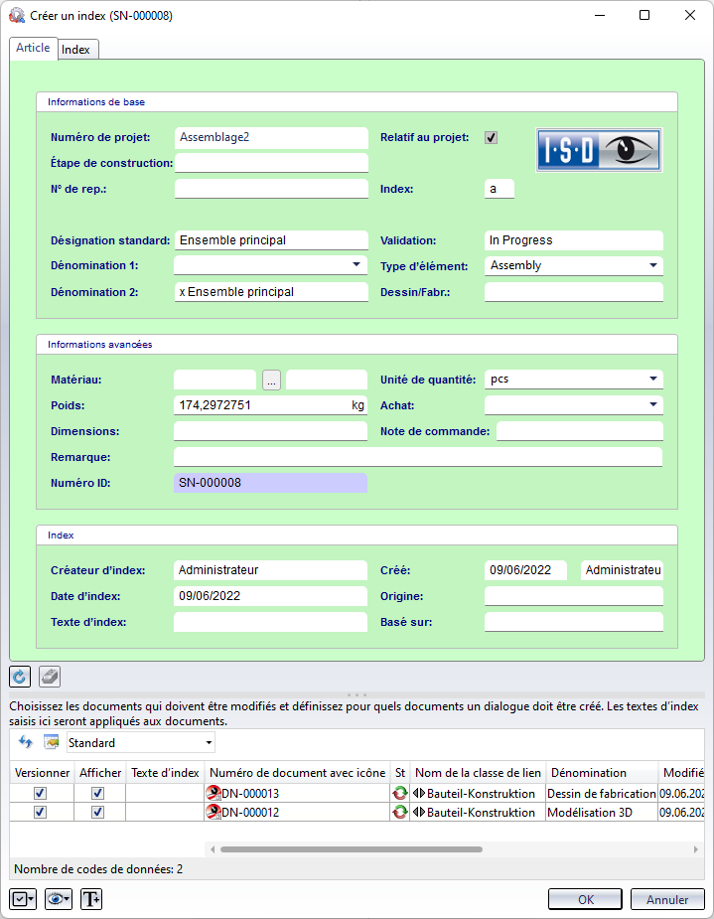This screenshot has height=919, width=714.
Task: Click the eraser icon below the form
Action: (x=50, y=677)
